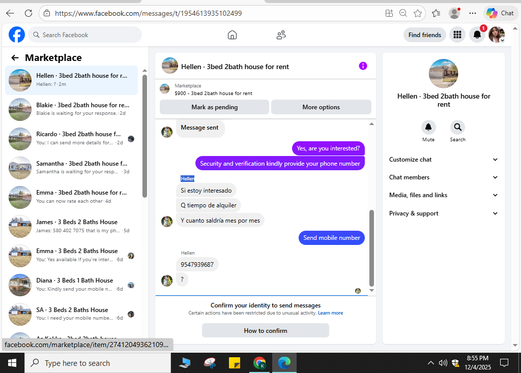
Task: Open the Emma 3bed 2bath house conversation
Action: (71, 197)
